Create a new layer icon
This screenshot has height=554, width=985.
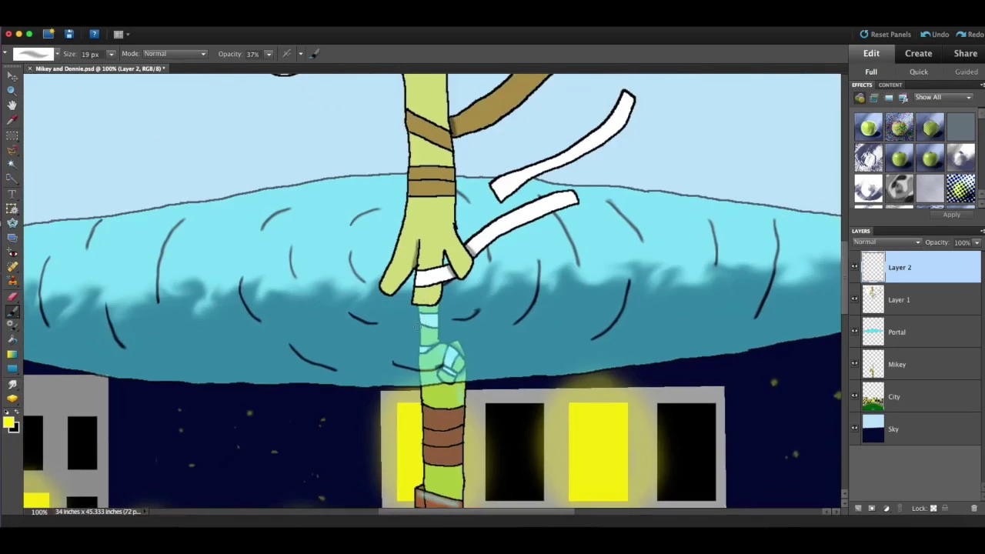tap(858, 509)
